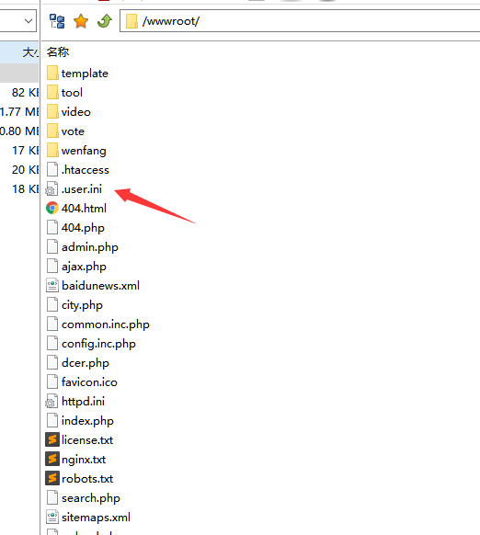Click the folder icon in path bar

131,21
